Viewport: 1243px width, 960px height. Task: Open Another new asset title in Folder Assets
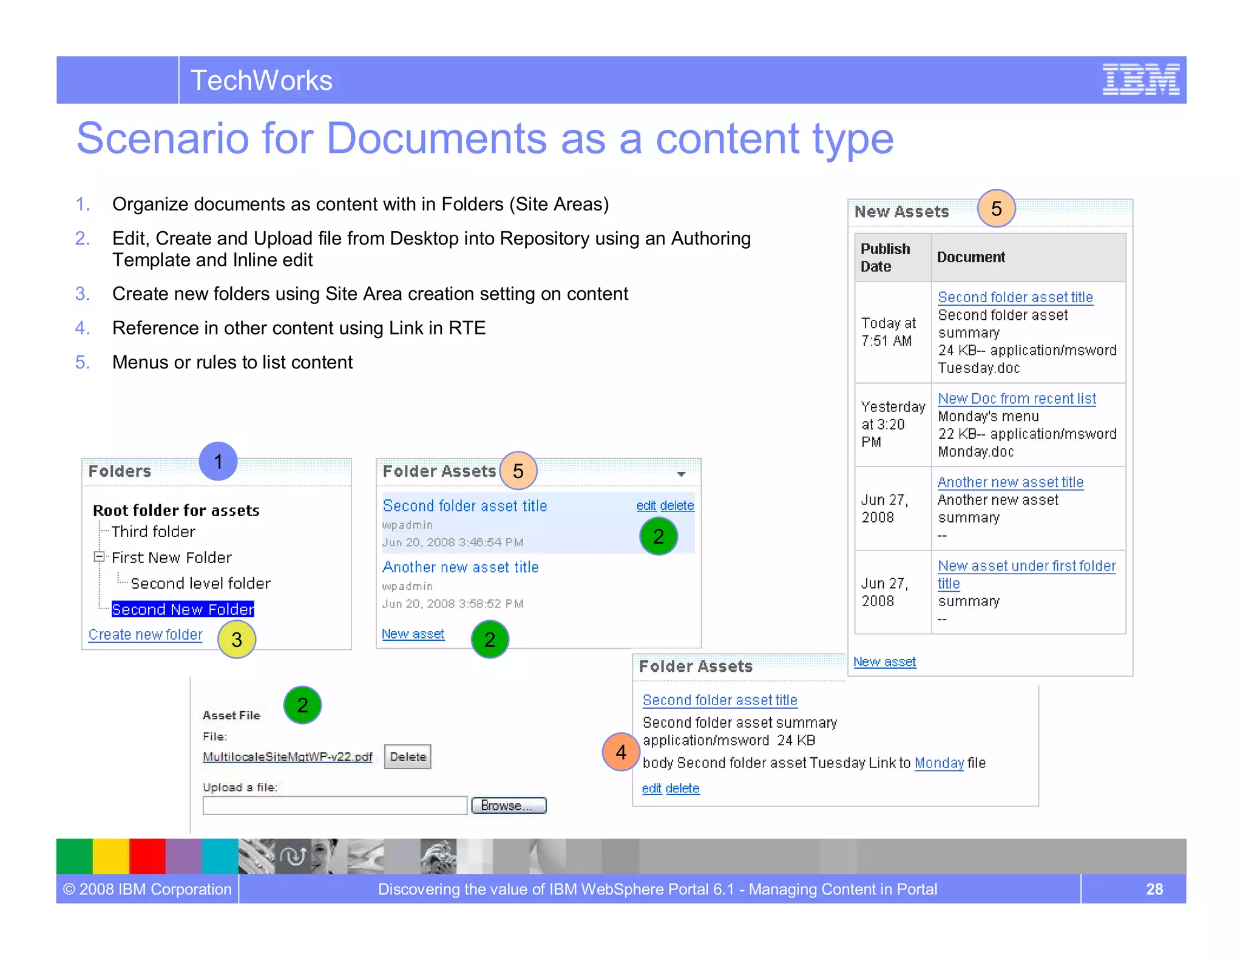pos(461,567)
